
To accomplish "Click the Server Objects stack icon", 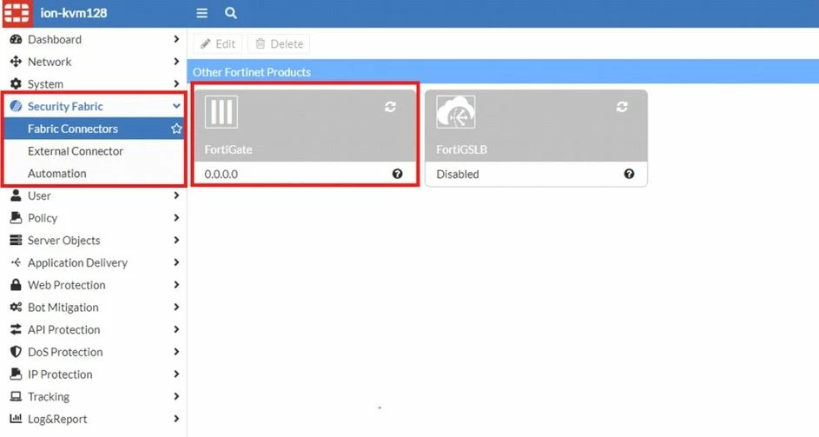I will pos(17,240).
